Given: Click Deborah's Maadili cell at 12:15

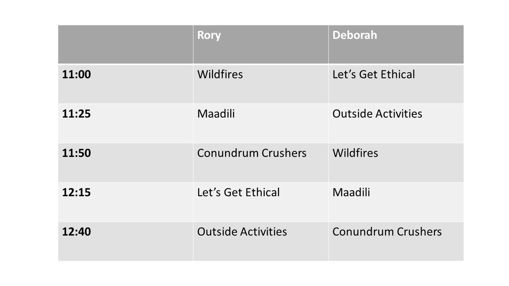Looking at the screenshot, I should pos(396,202).
